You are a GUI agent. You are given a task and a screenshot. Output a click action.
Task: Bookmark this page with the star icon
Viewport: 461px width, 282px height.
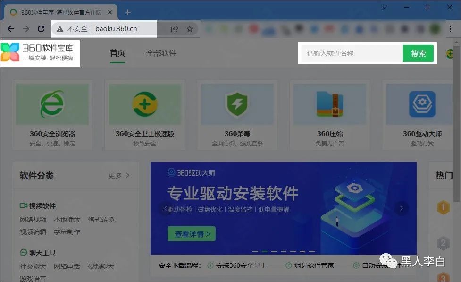click(190, 29)
